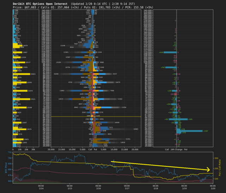Click the 71k tick on BTC Price axis
Image resolution: width=226 pixels, height=193 pixels.
[x=10, y=153]
